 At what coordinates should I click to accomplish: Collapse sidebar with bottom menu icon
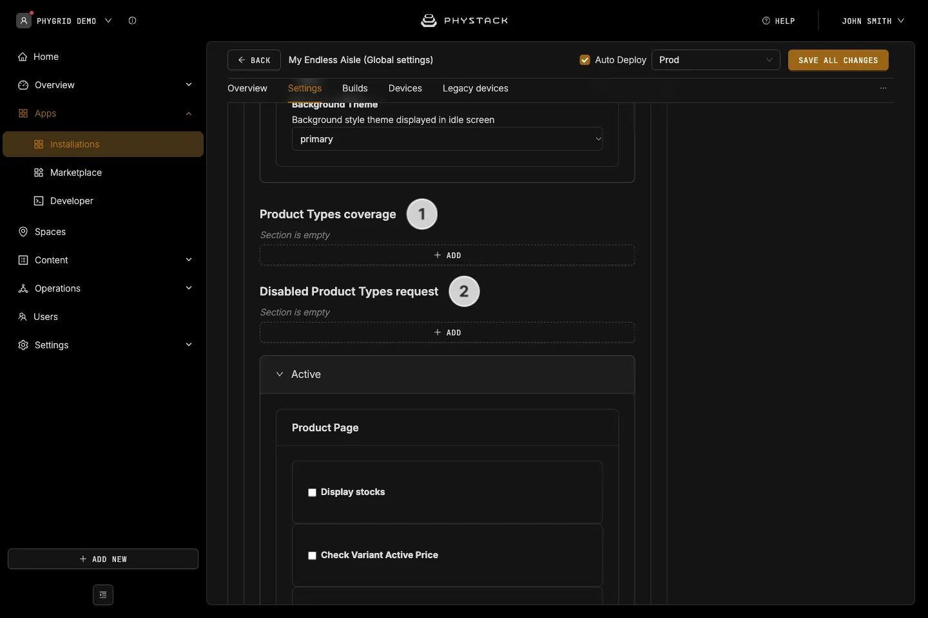103,595
